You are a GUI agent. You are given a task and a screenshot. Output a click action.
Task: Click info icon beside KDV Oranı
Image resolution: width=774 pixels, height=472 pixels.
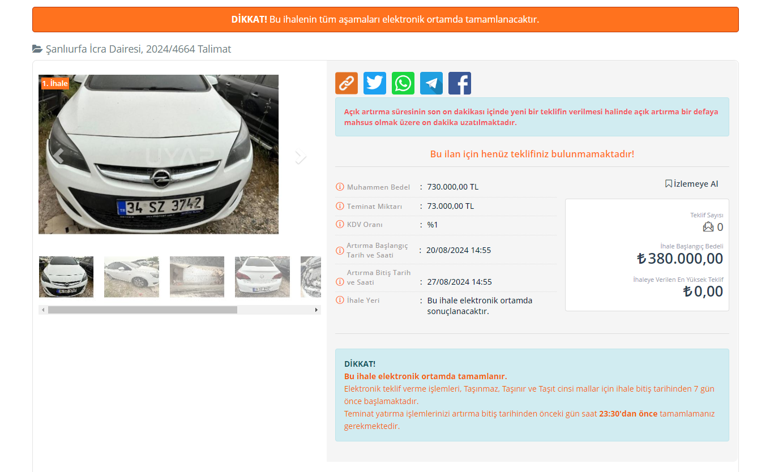coord(340,224)
